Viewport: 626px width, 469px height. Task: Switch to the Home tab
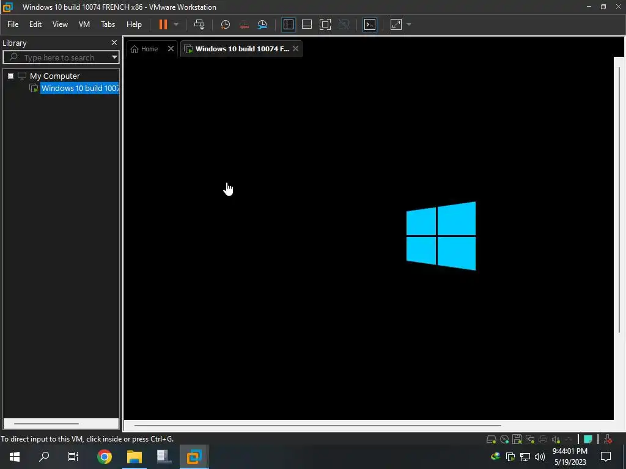click(x=144, y=49)
